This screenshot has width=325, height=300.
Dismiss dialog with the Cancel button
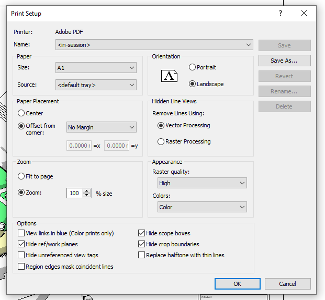click(287, 284)
